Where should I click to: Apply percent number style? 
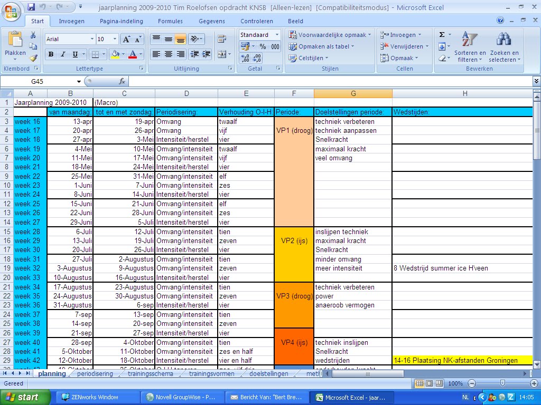263,46
